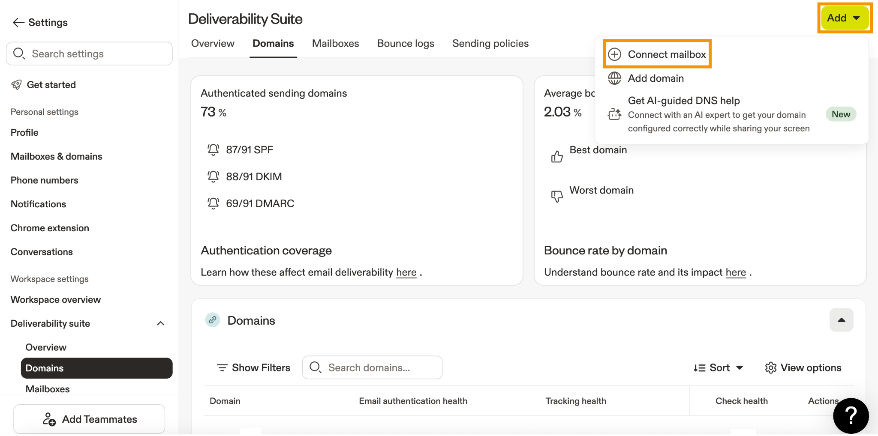The height and width of the screenshot is (436, 878).
Task: Click the Email authentication health column header
Action: tap(413, 401)
